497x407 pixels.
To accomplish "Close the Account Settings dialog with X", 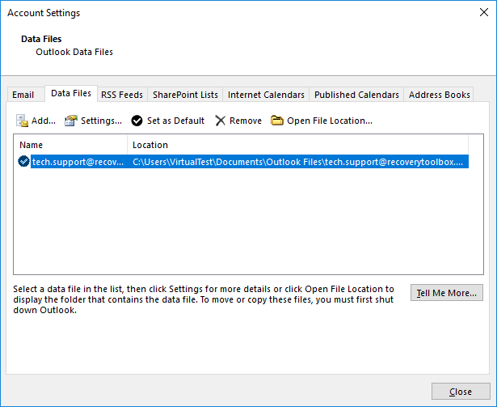I will click(x=484, y=12).
